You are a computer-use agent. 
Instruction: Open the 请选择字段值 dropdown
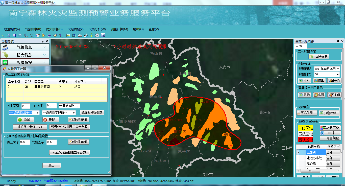[74, 113]
